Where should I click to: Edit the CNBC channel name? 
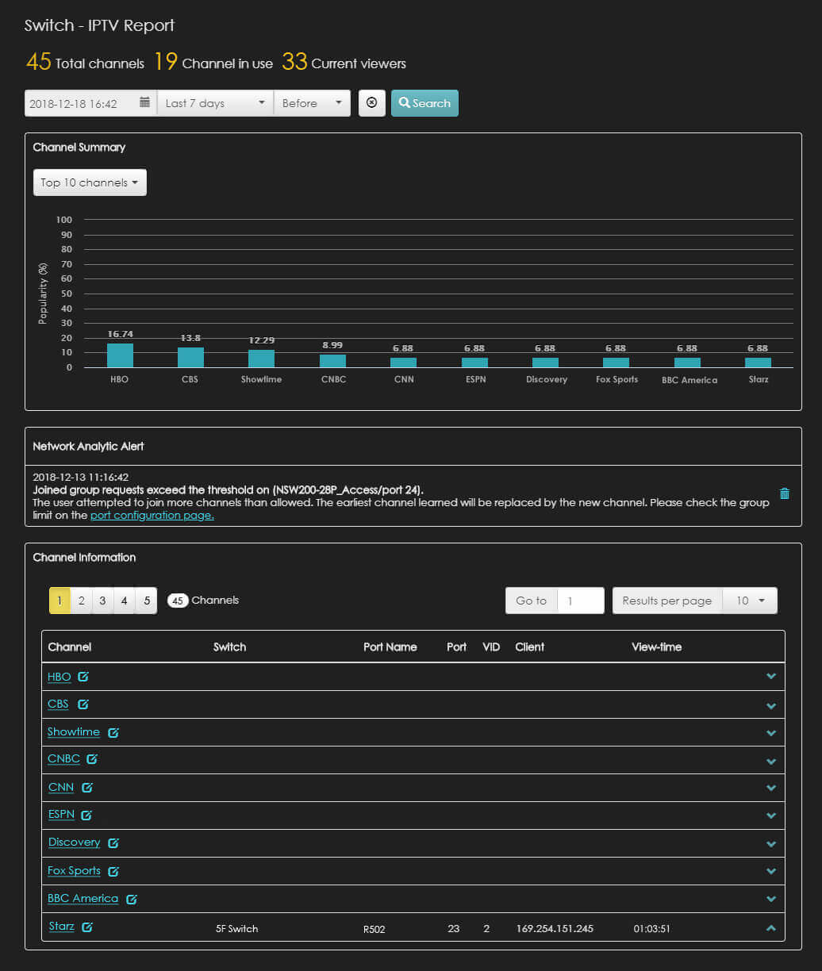click(x=92, y=759)
